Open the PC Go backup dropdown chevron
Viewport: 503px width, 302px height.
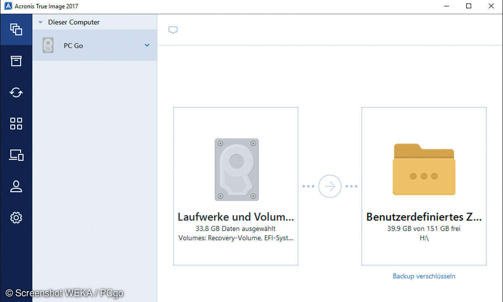point(147,45)
